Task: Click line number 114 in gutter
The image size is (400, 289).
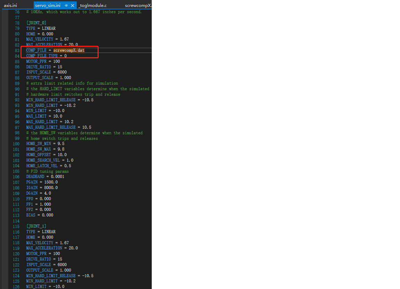Action: 16,221
